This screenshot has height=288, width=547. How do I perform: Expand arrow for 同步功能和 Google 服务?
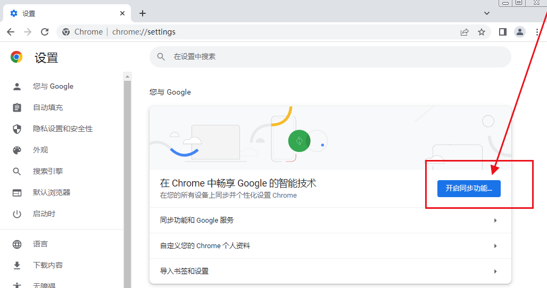tap(495, 221)
